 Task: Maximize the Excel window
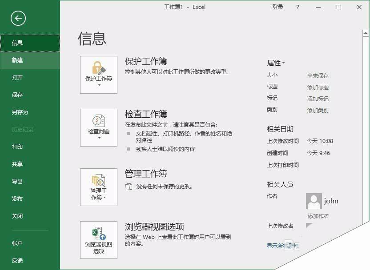click(339, 7)
